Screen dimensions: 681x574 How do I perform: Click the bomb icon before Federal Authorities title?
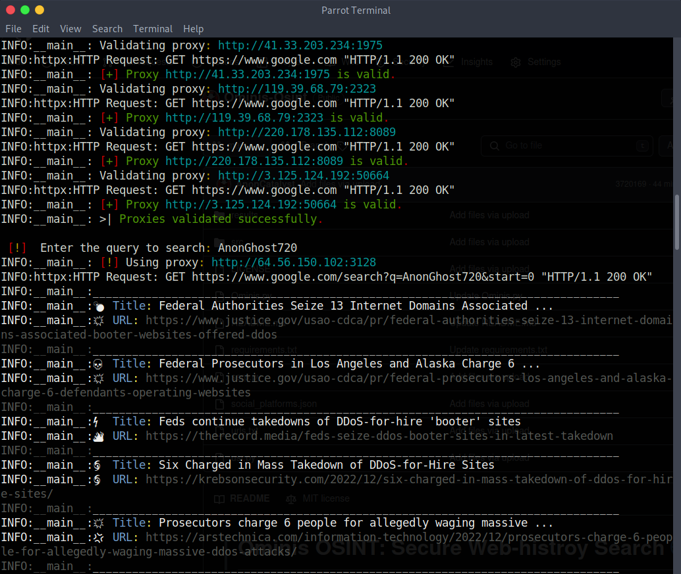click(x=99, y=306)
